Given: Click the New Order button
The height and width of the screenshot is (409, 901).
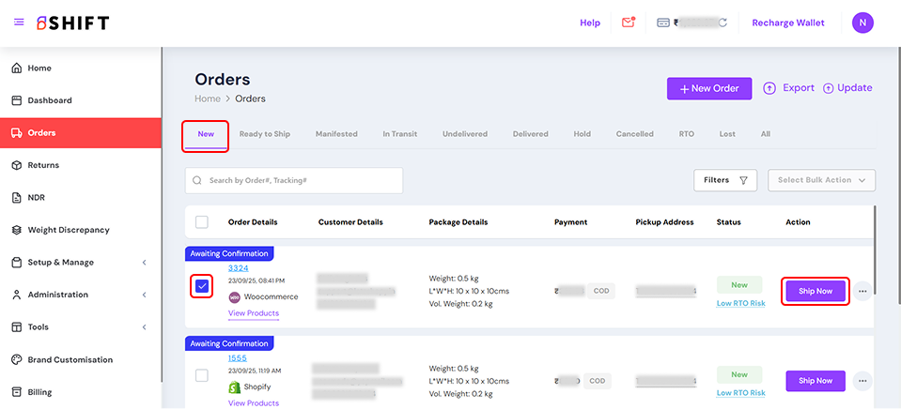Looking at the screenshot, I should click(709, 88).
